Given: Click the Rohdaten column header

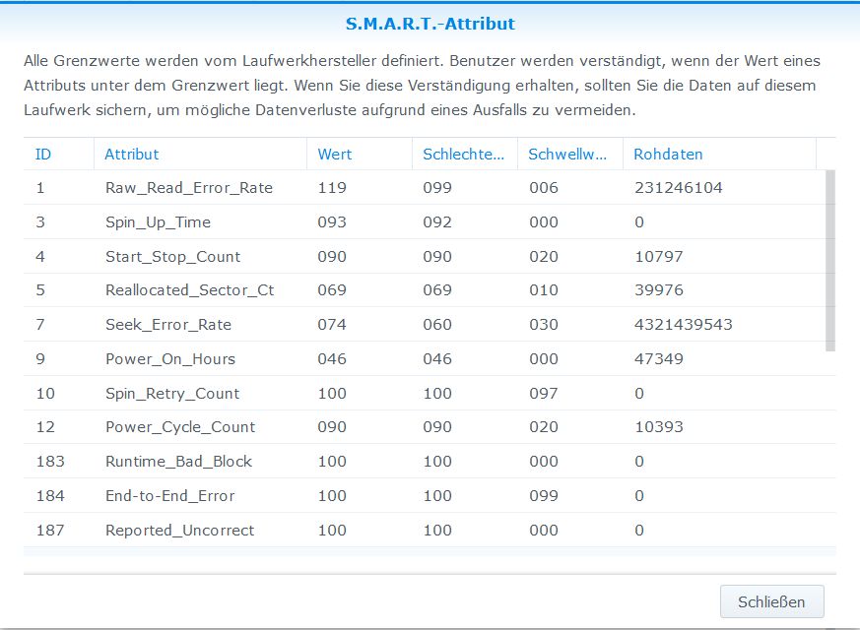Looking at the screenshot, I should pos(719,154).
